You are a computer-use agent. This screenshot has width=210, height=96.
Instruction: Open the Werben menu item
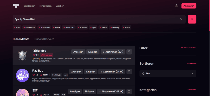(x=60, y=6)
